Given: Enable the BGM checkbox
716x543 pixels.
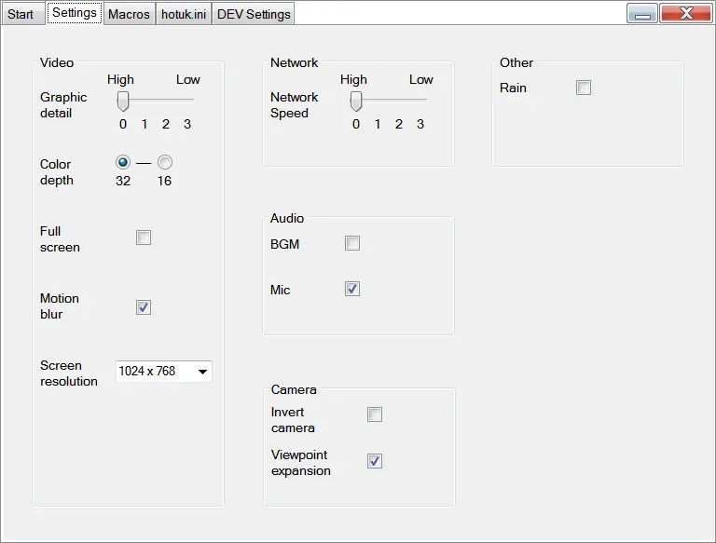Looking at the screenshot, I should 352,243.
